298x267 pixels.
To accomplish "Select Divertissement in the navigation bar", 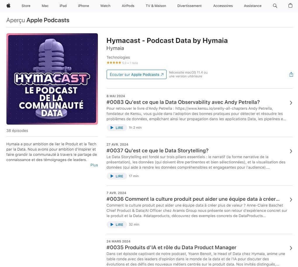I will pos(189,6).
